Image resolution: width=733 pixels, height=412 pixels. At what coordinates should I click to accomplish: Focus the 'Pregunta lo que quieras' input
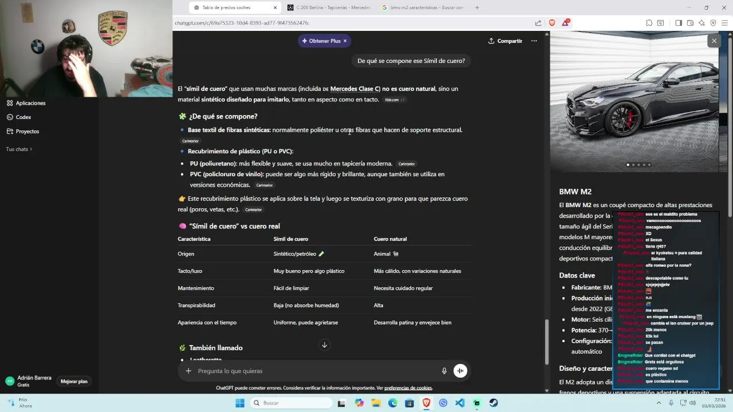pyautogui.click(x=315, y=371)
